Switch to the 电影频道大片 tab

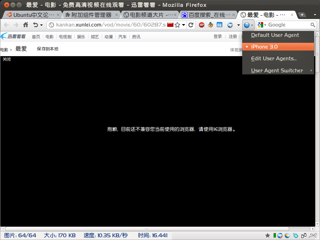pos(150,15)
